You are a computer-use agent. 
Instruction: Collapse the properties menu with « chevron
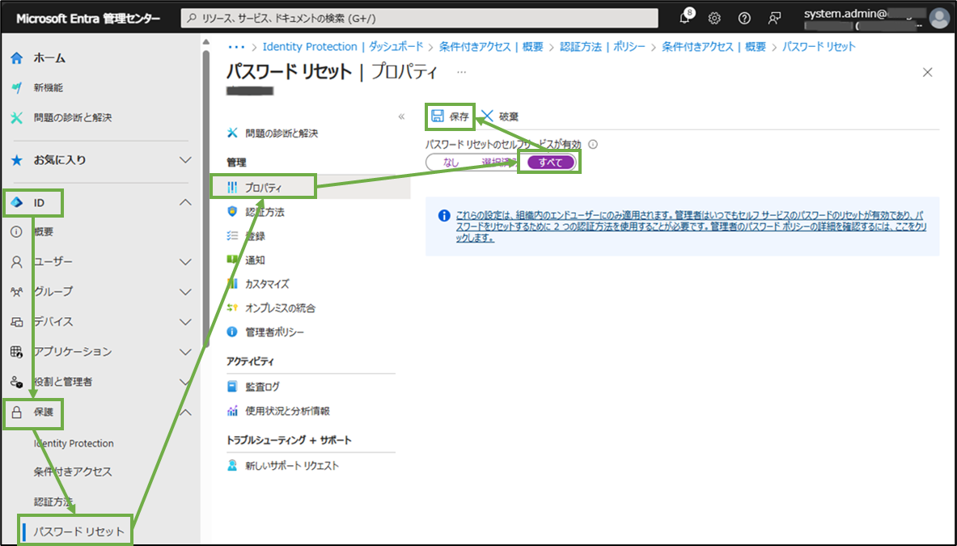(x=401, y=116)
